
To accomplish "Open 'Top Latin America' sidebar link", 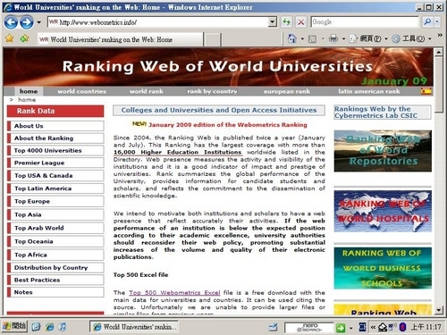I will coord(55,188).
